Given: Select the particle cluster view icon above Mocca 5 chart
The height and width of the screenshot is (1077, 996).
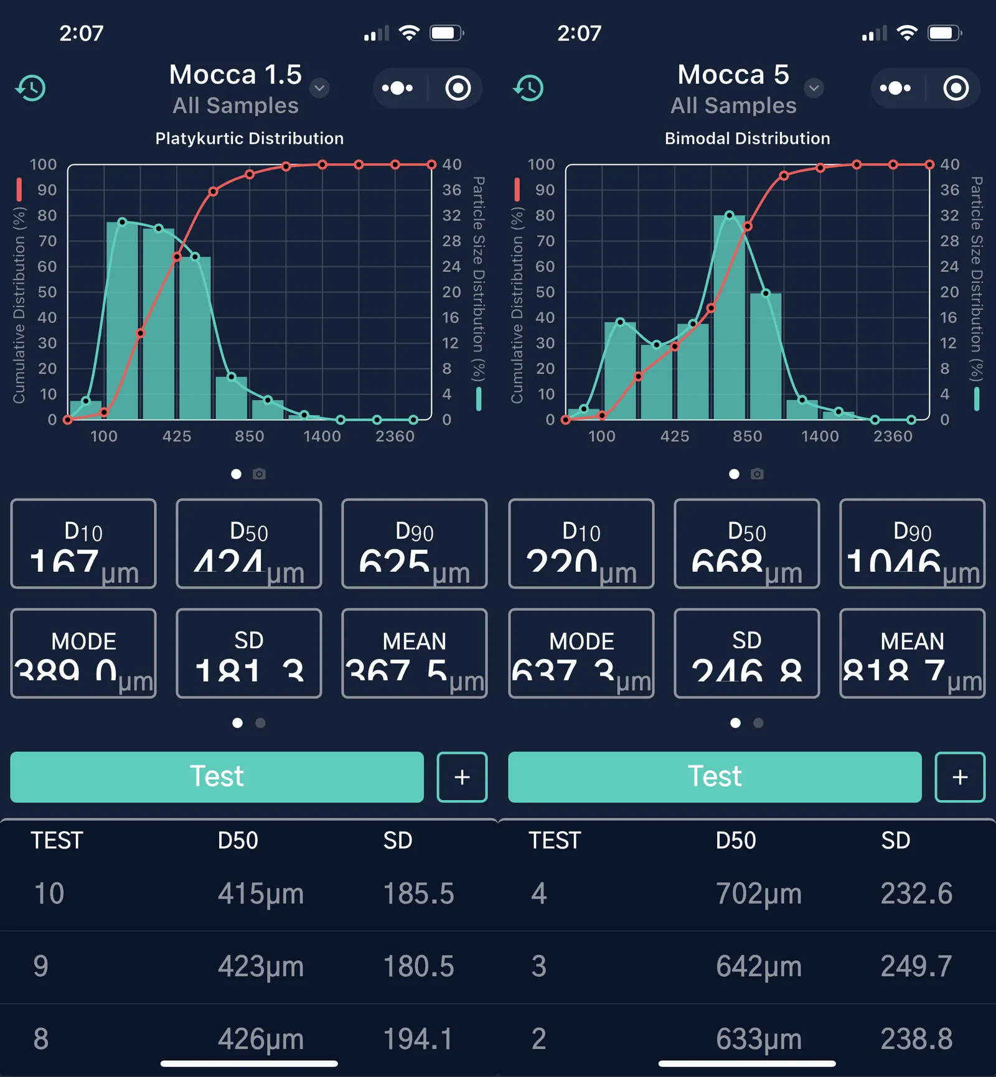Looking at the screenshot, I should click(x=895, y=88).
